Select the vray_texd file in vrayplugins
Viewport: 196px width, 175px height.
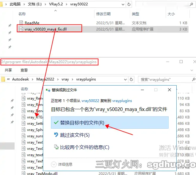tap(35, 155)
